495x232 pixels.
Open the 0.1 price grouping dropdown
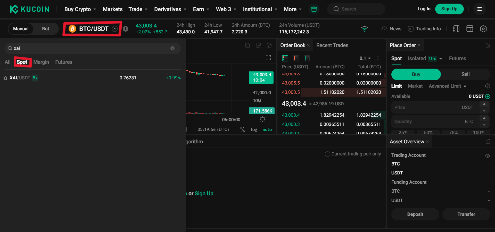click(365, 58)
